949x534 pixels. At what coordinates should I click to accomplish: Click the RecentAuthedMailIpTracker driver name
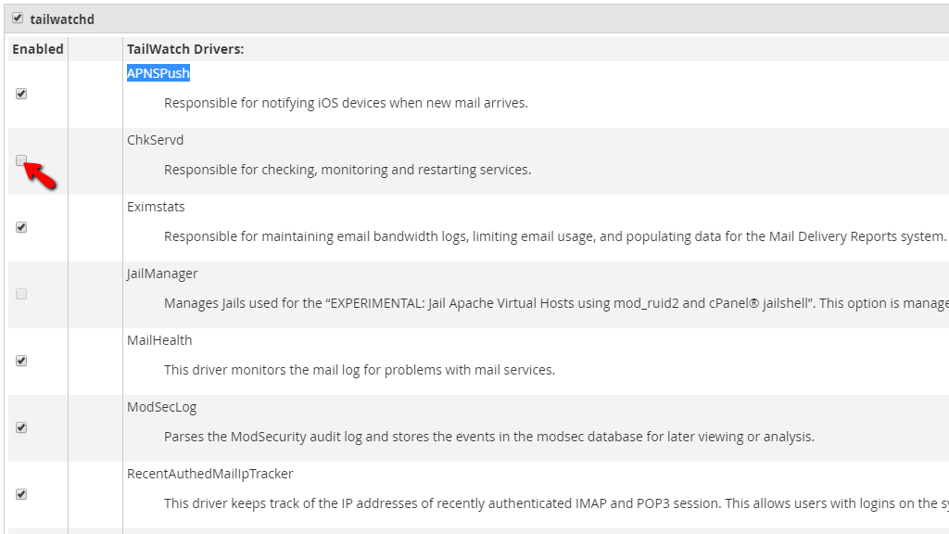(x=210, y=474)
